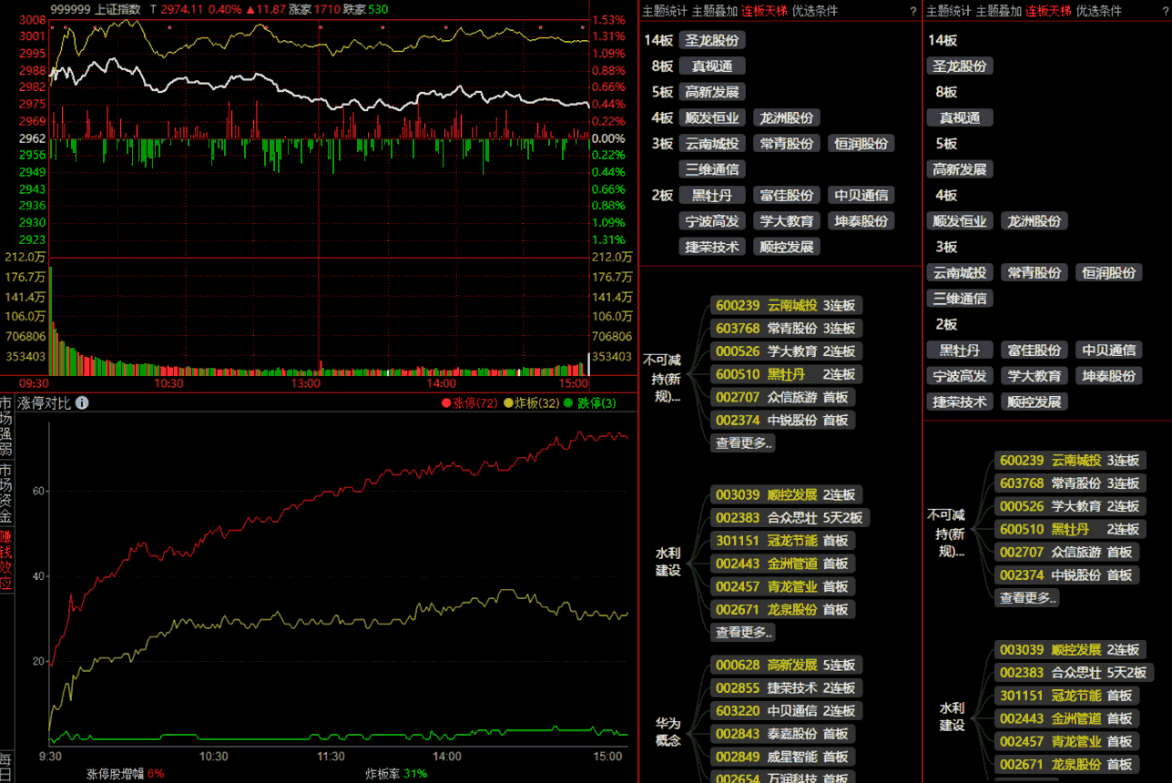Switch to 市场强弱 sidebar tab
Viewport: 1172px width, 783px height.
coord(6,427)
